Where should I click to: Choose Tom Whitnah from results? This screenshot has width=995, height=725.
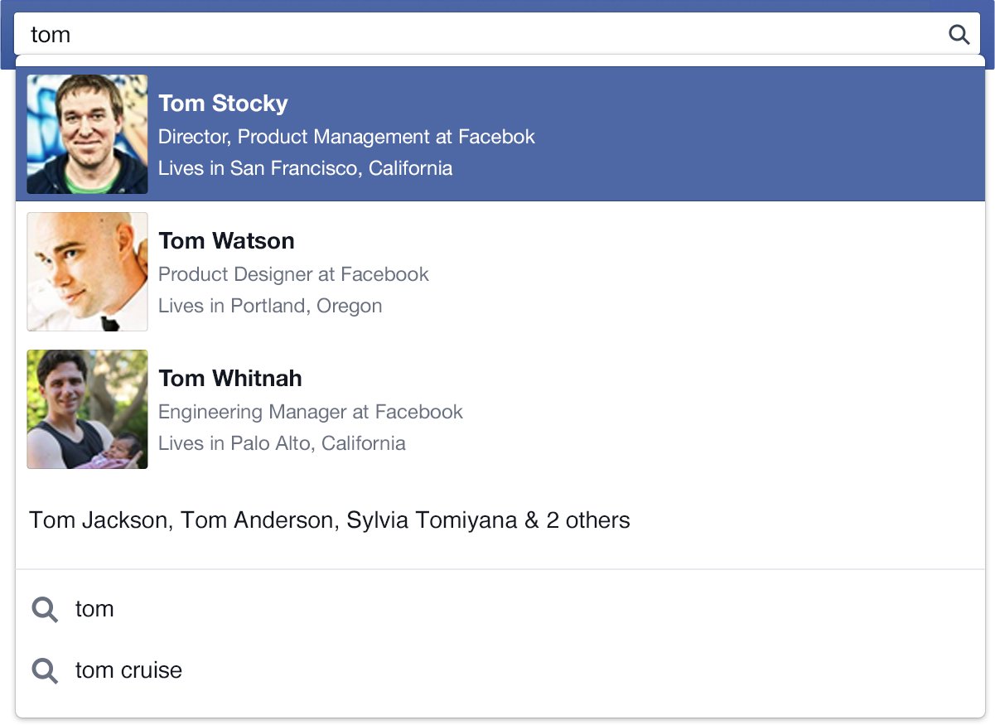[230, 379]
